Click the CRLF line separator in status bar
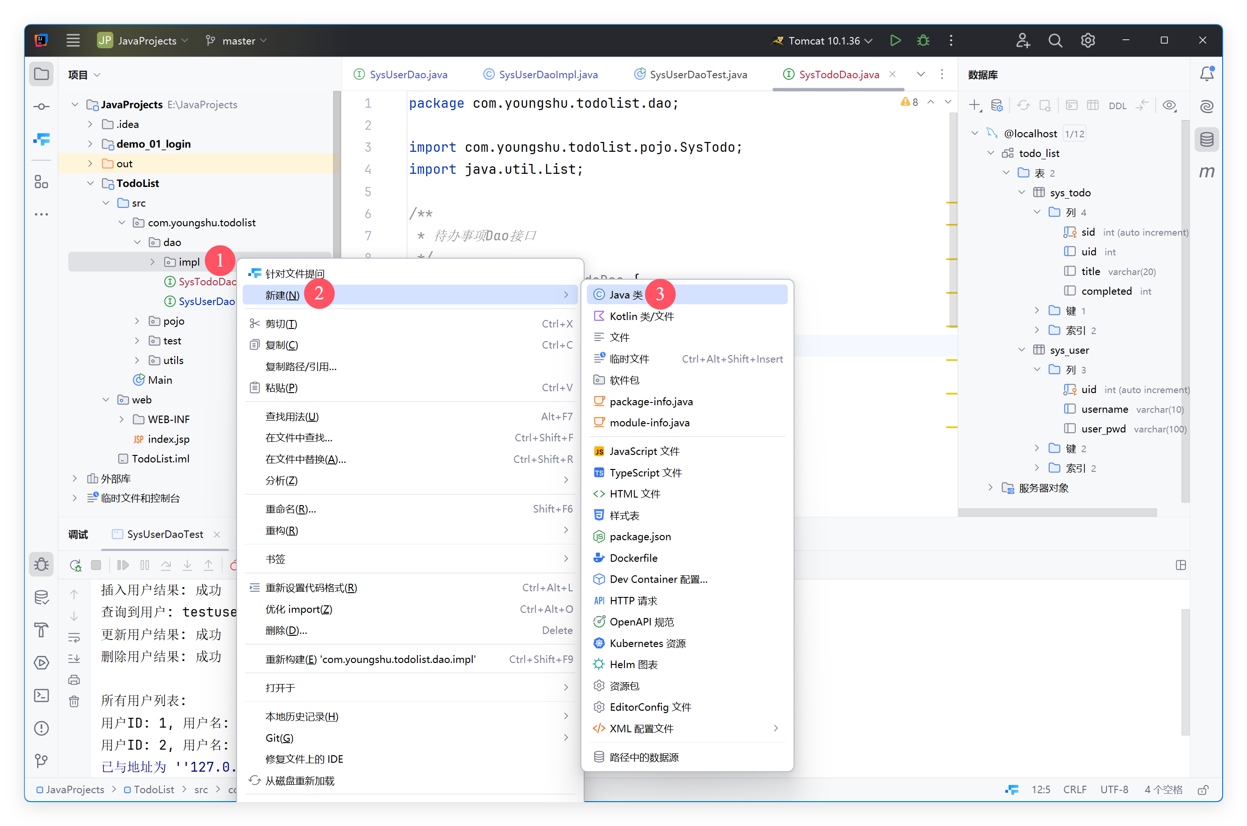 (1074, 789)
